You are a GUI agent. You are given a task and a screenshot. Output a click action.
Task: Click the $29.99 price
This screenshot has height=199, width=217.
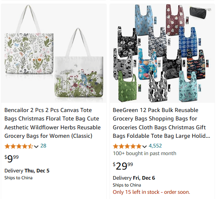tap(123, 166)
